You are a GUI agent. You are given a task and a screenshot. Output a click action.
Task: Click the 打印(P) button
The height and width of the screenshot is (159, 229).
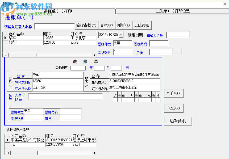click(174, 93)
